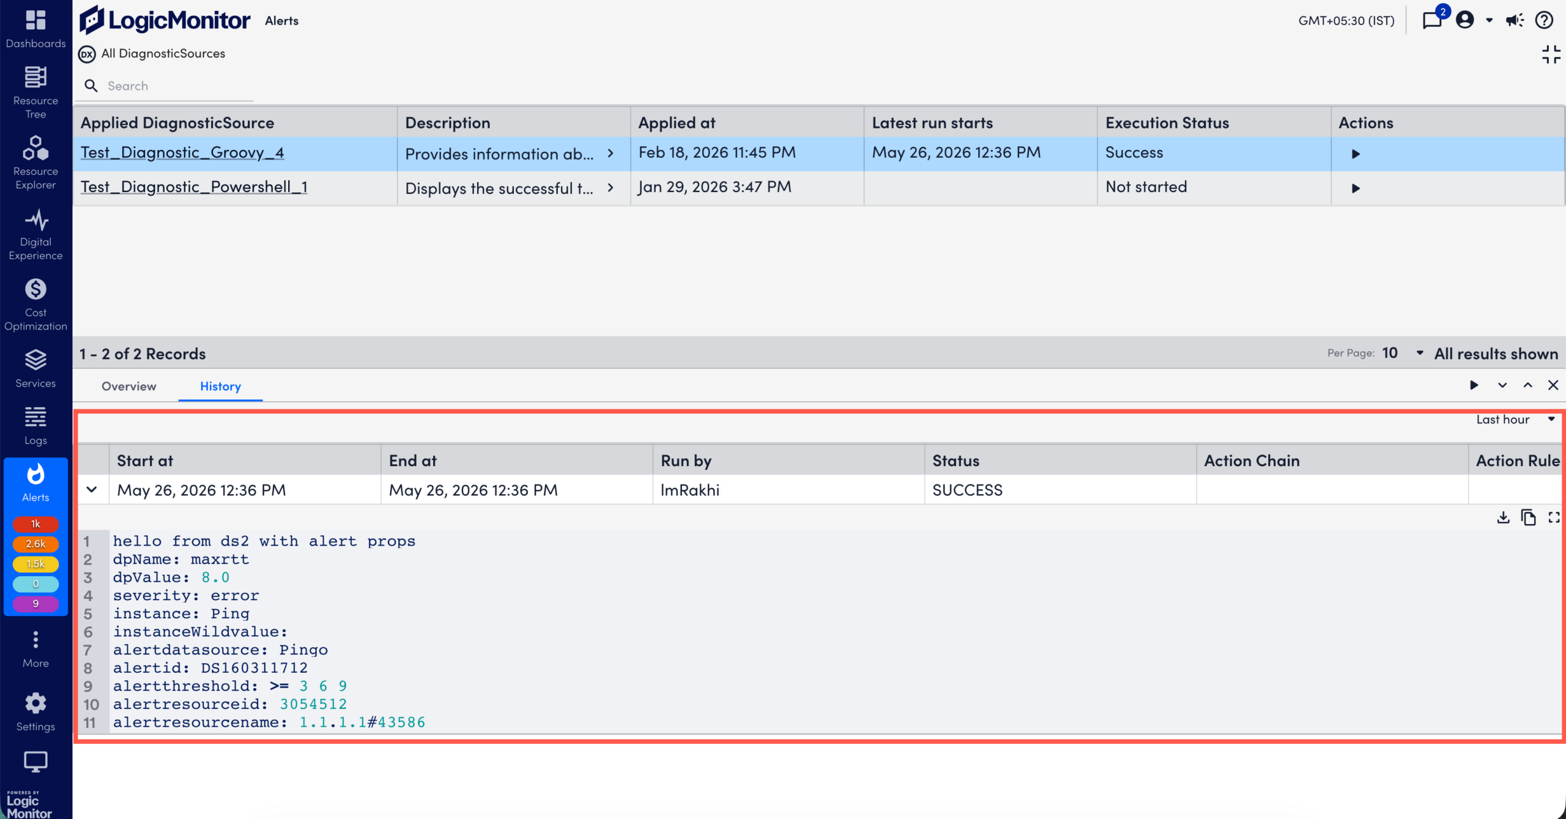Click critical alerts count 1k badge

tap(35, 524)
